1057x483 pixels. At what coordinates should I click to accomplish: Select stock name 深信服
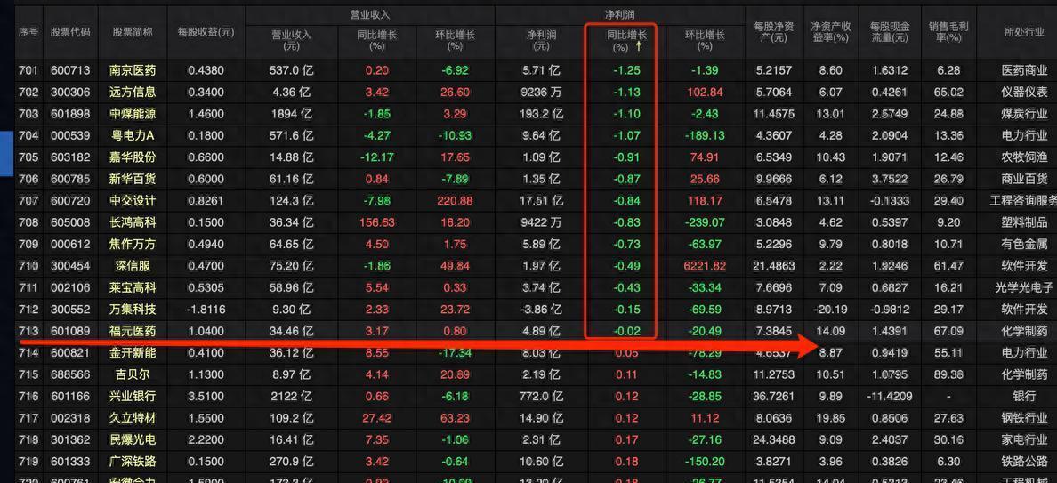[x=132, y=266]
